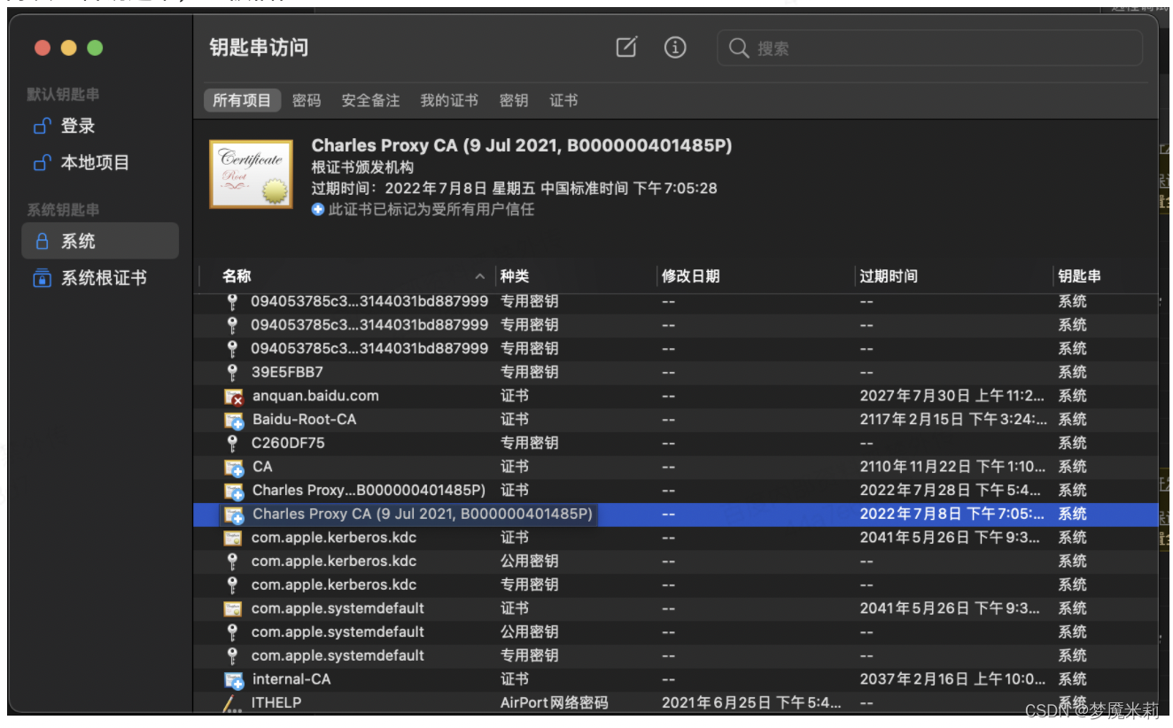1173x728 pixels.
Task: Click certificate icon of com.apple.systemdefault 证书 row
Action: (x=233, y=608)
